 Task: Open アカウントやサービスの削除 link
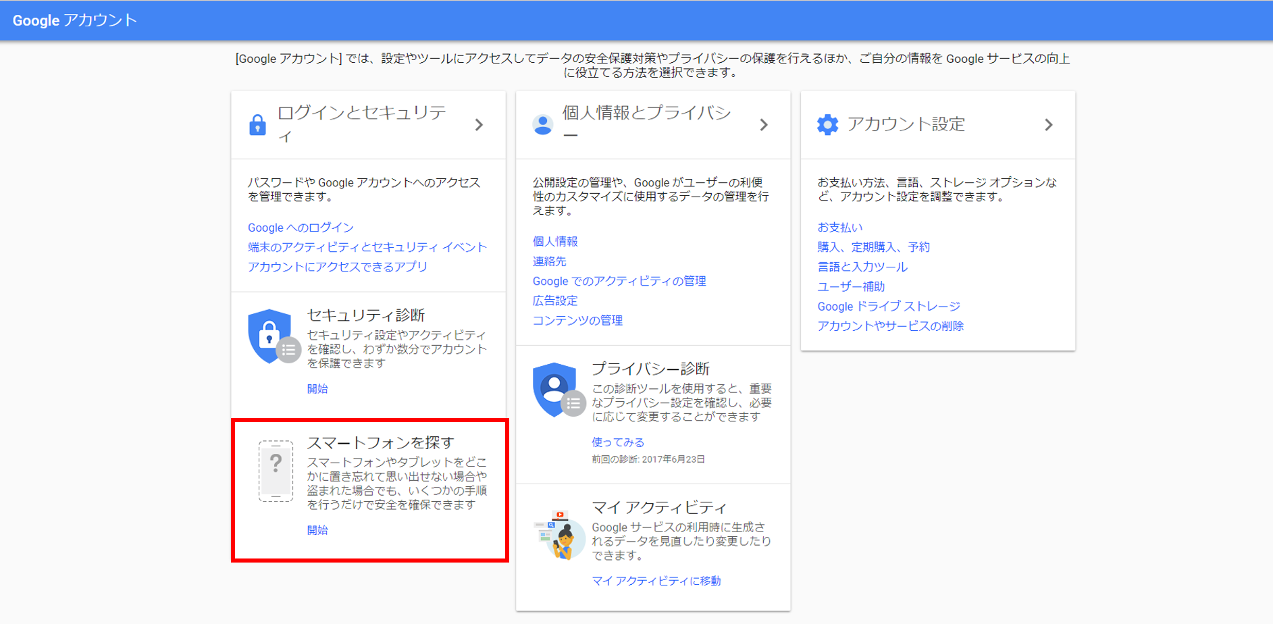point(891,326)
